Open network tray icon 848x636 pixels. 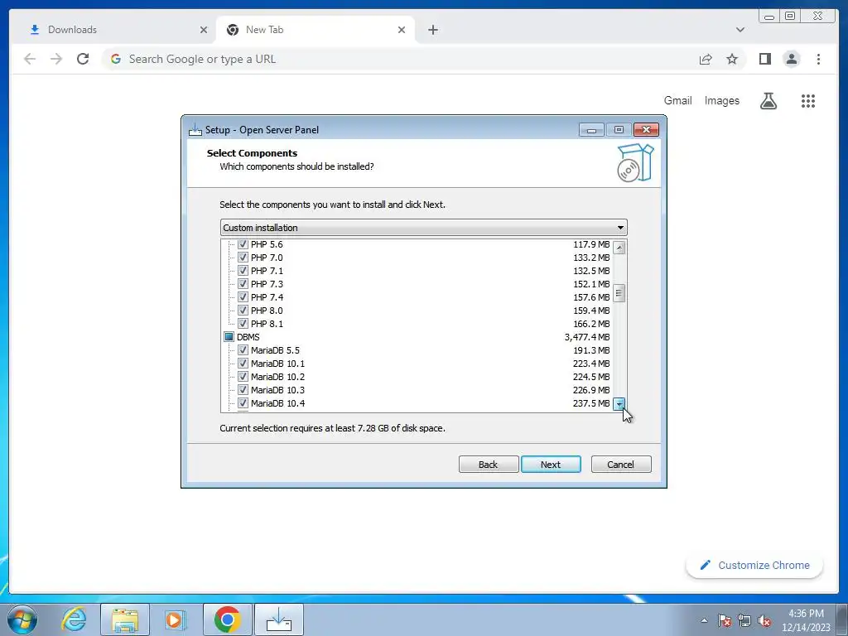tap(744, 620)
